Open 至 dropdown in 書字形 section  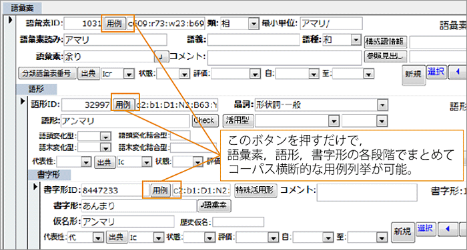coord(382,237)
